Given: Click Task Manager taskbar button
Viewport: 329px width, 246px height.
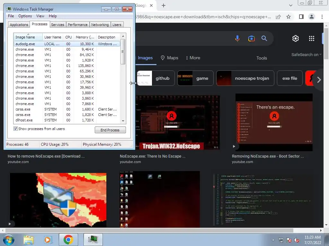Looking at the screenshot, I should [93, 240].
